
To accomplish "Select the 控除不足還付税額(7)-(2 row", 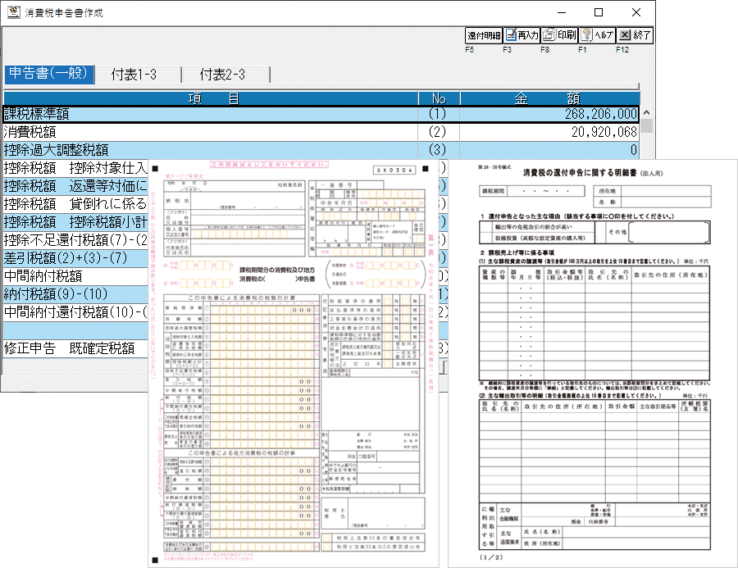I will click(75, 240).
